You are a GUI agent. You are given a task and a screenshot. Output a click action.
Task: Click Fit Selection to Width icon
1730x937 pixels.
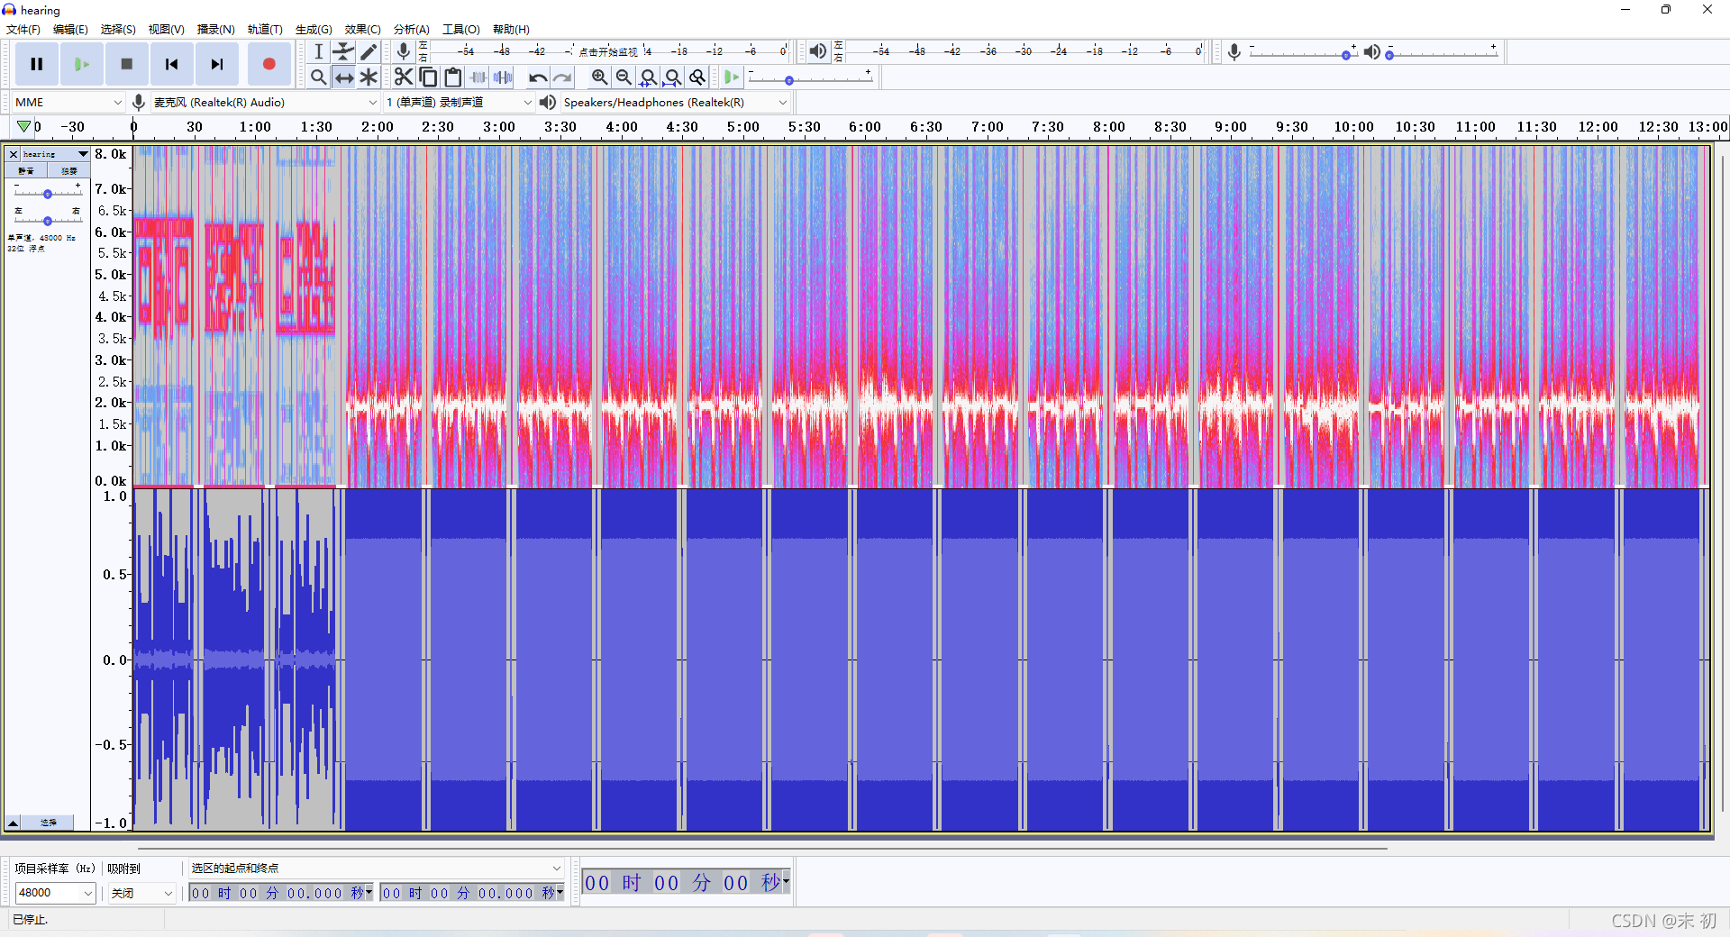[x=648, y=77]
